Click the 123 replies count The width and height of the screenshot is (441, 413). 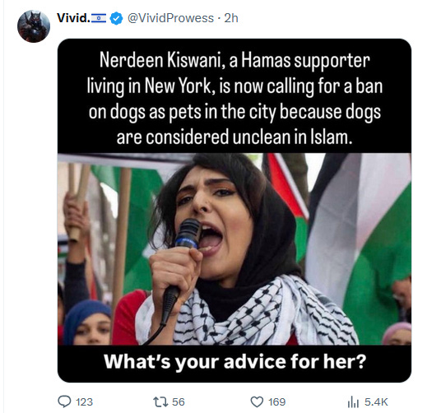(x=84, y=401)
